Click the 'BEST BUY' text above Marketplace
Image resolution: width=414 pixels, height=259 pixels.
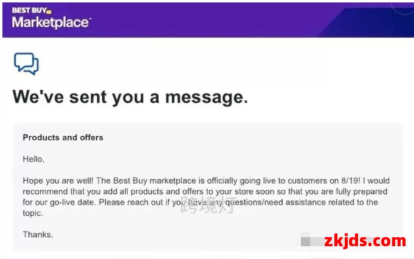(x=29, y=10)
